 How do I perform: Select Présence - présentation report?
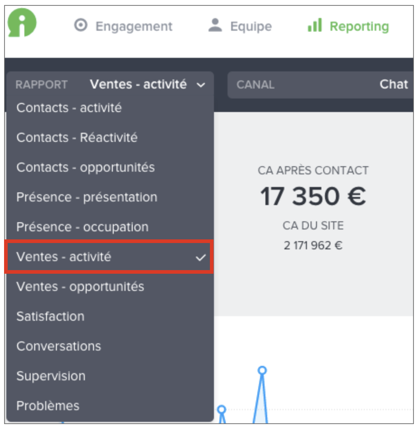pyautogui.click(x=87, y=197)
